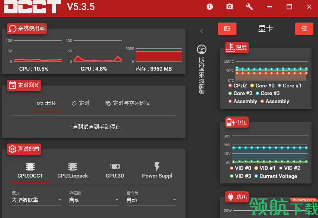Toggle Core #2 temperature series
The width and height of the screenshot is (318, 218).
(240, 93)
